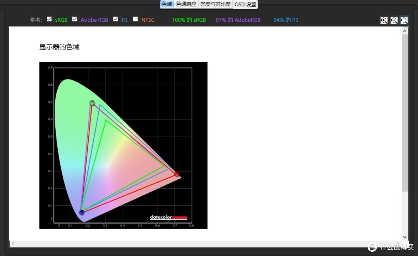Uncheck the P3 reference checkbox
The height and width of the screenshot is (256, 418).
116,19
